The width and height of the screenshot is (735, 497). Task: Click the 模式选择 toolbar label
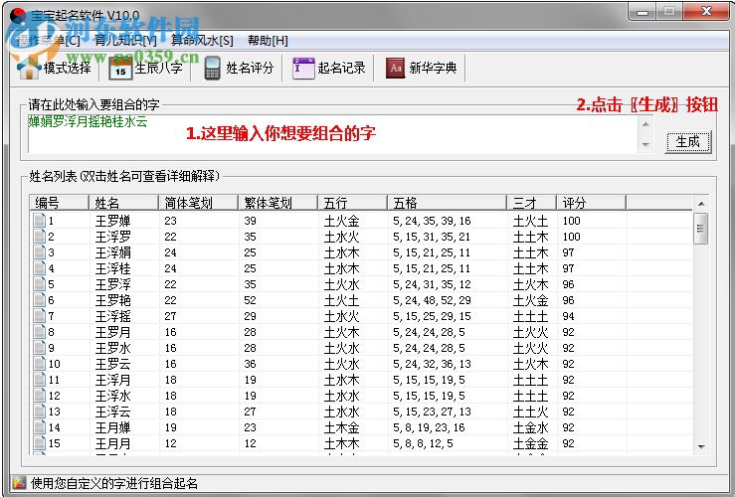[67, 68]
